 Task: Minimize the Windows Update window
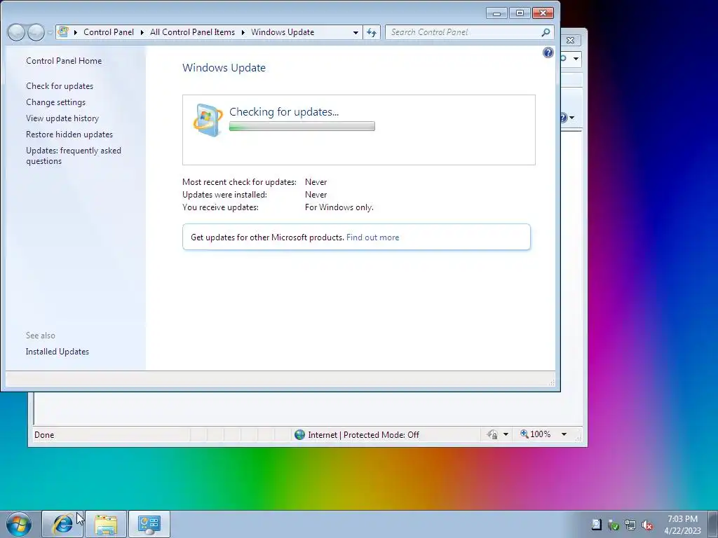coord(496,13)
